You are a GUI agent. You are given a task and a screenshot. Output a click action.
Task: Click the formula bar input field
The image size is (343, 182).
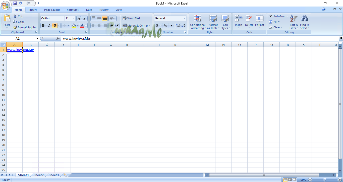(x=200, y=39)
